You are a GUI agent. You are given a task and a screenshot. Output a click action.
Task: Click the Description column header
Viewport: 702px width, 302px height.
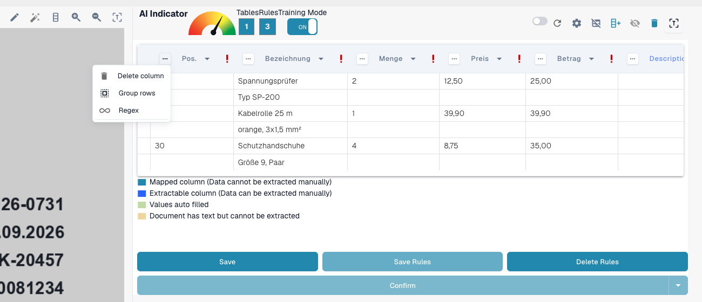click(666, 59)
